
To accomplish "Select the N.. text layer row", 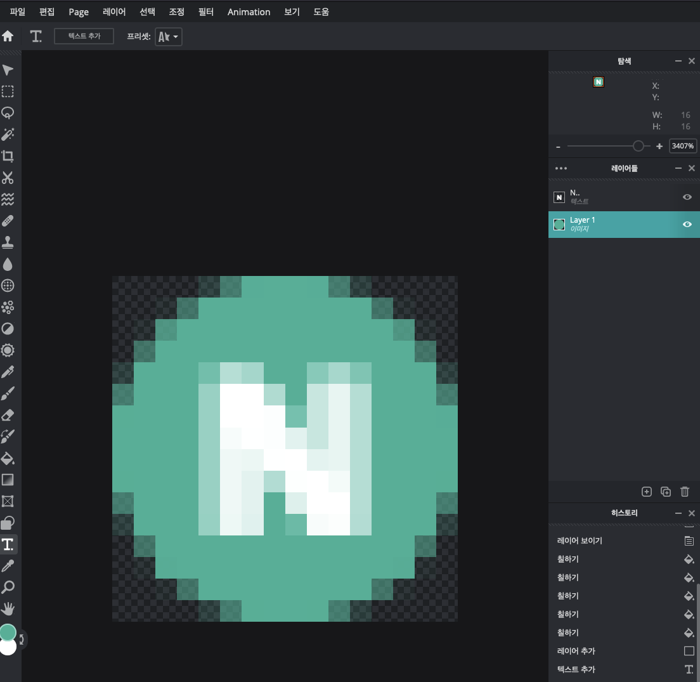I will coord(624,197).
